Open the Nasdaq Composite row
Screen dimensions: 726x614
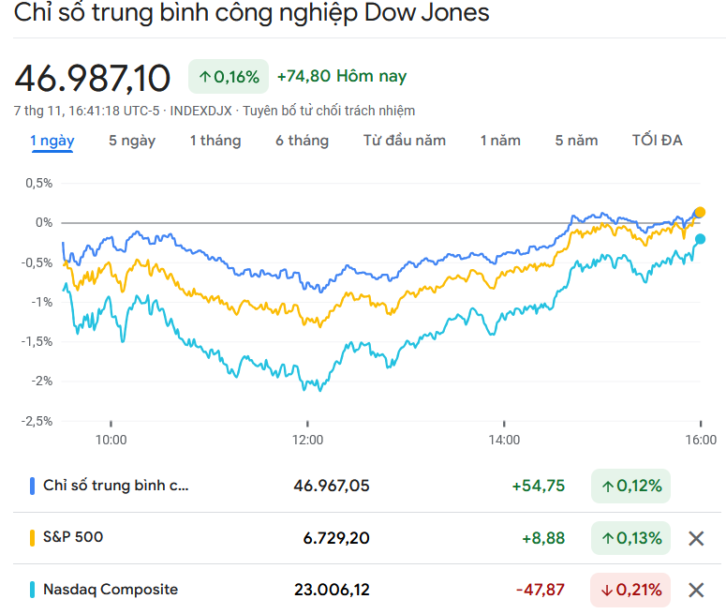(x=111, y=590)
